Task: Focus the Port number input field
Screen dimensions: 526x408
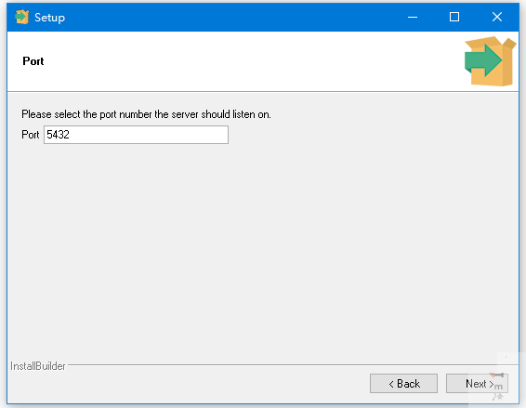Action: click(136, 135)
